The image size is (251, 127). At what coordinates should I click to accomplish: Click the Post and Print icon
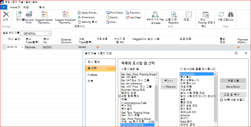click(29, 14)
